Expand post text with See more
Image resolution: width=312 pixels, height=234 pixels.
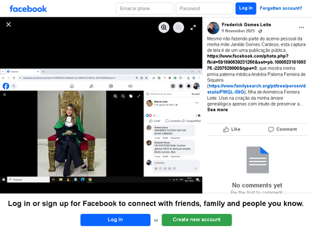click(217, 110)
